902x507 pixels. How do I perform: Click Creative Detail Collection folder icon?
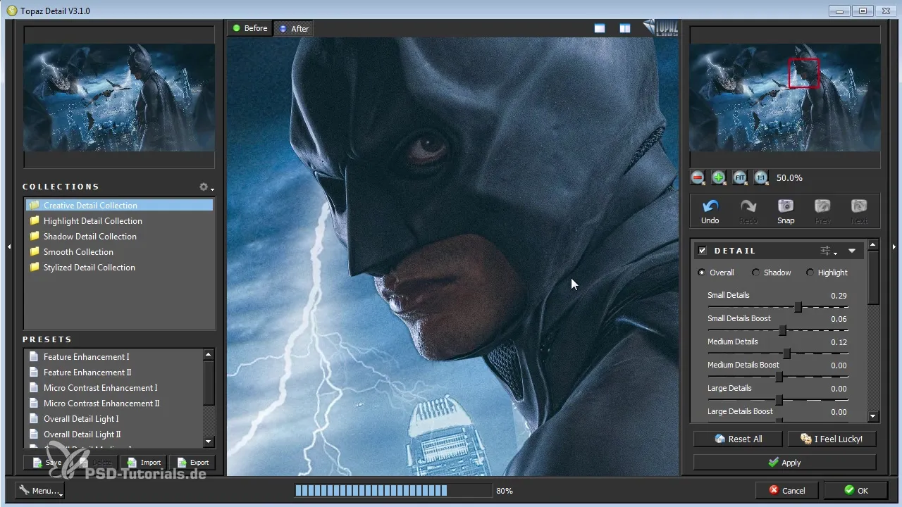(34, 206)
